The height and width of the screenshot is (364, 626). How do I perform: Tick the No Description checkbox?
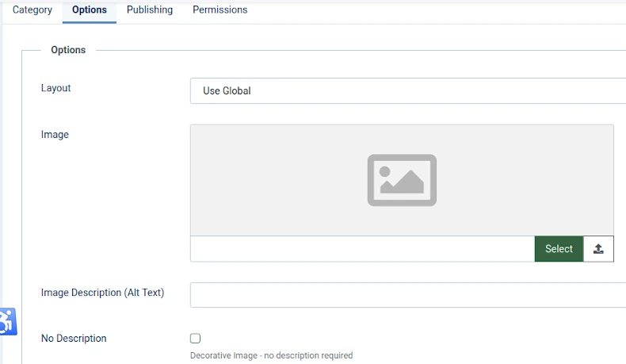[195, 339]
